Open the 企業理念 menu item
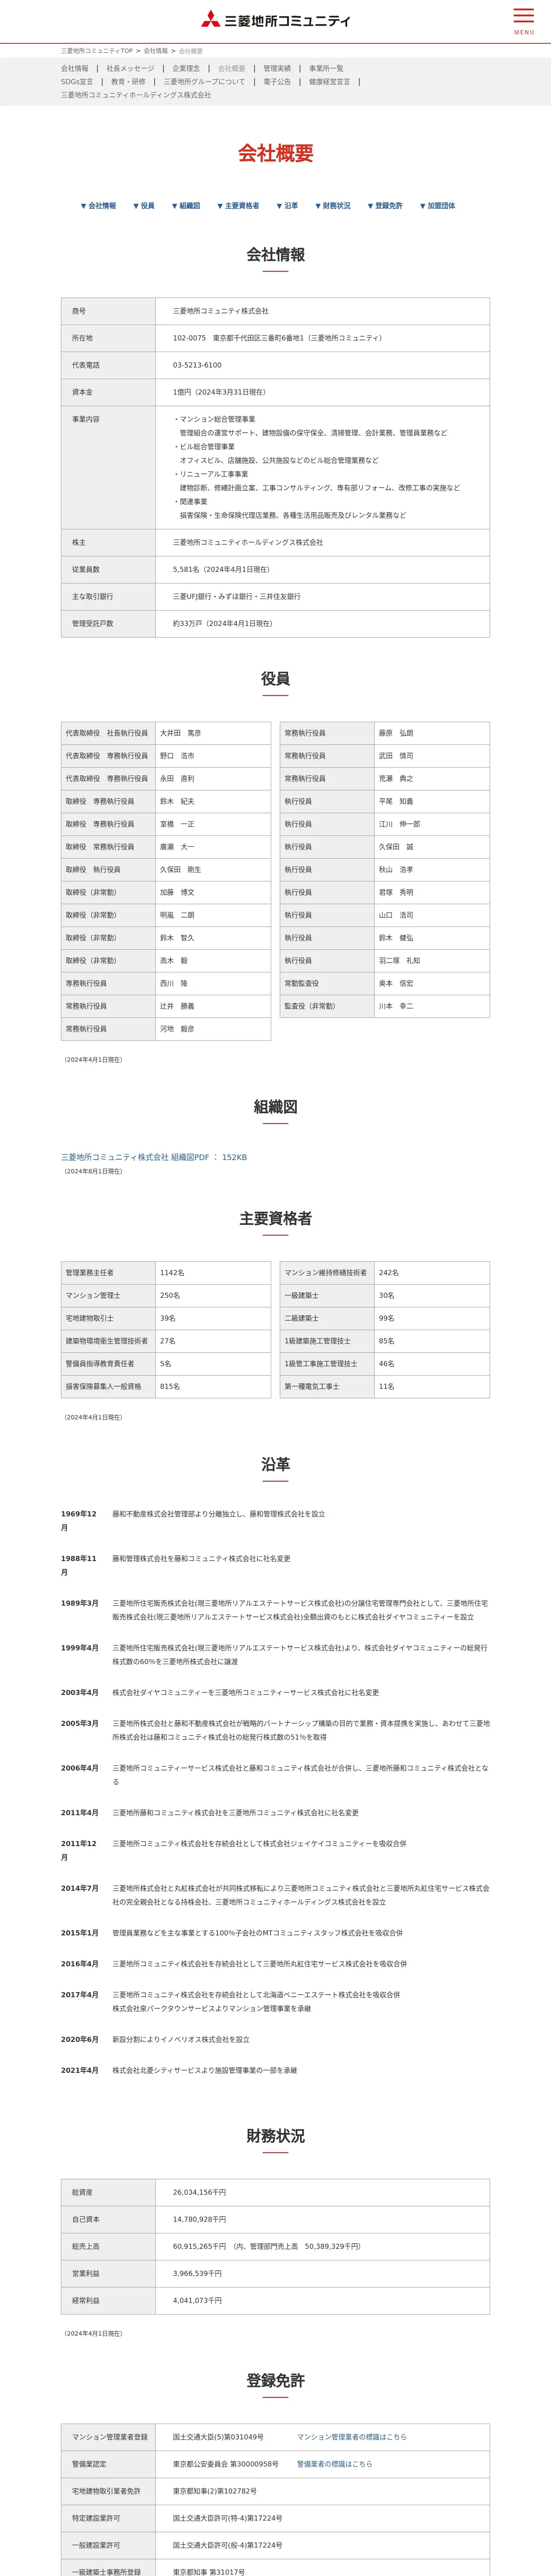Image resolution: width=551 pixels, height=2576 pixels. 186,69
